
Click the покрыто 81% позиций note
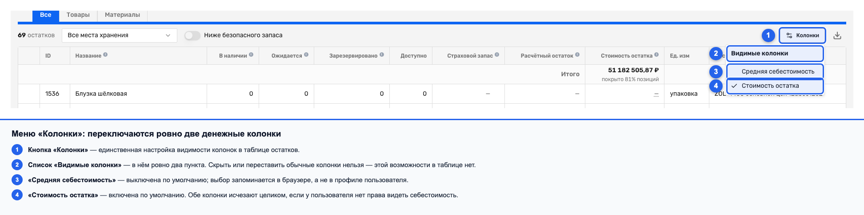click(630, 79)
